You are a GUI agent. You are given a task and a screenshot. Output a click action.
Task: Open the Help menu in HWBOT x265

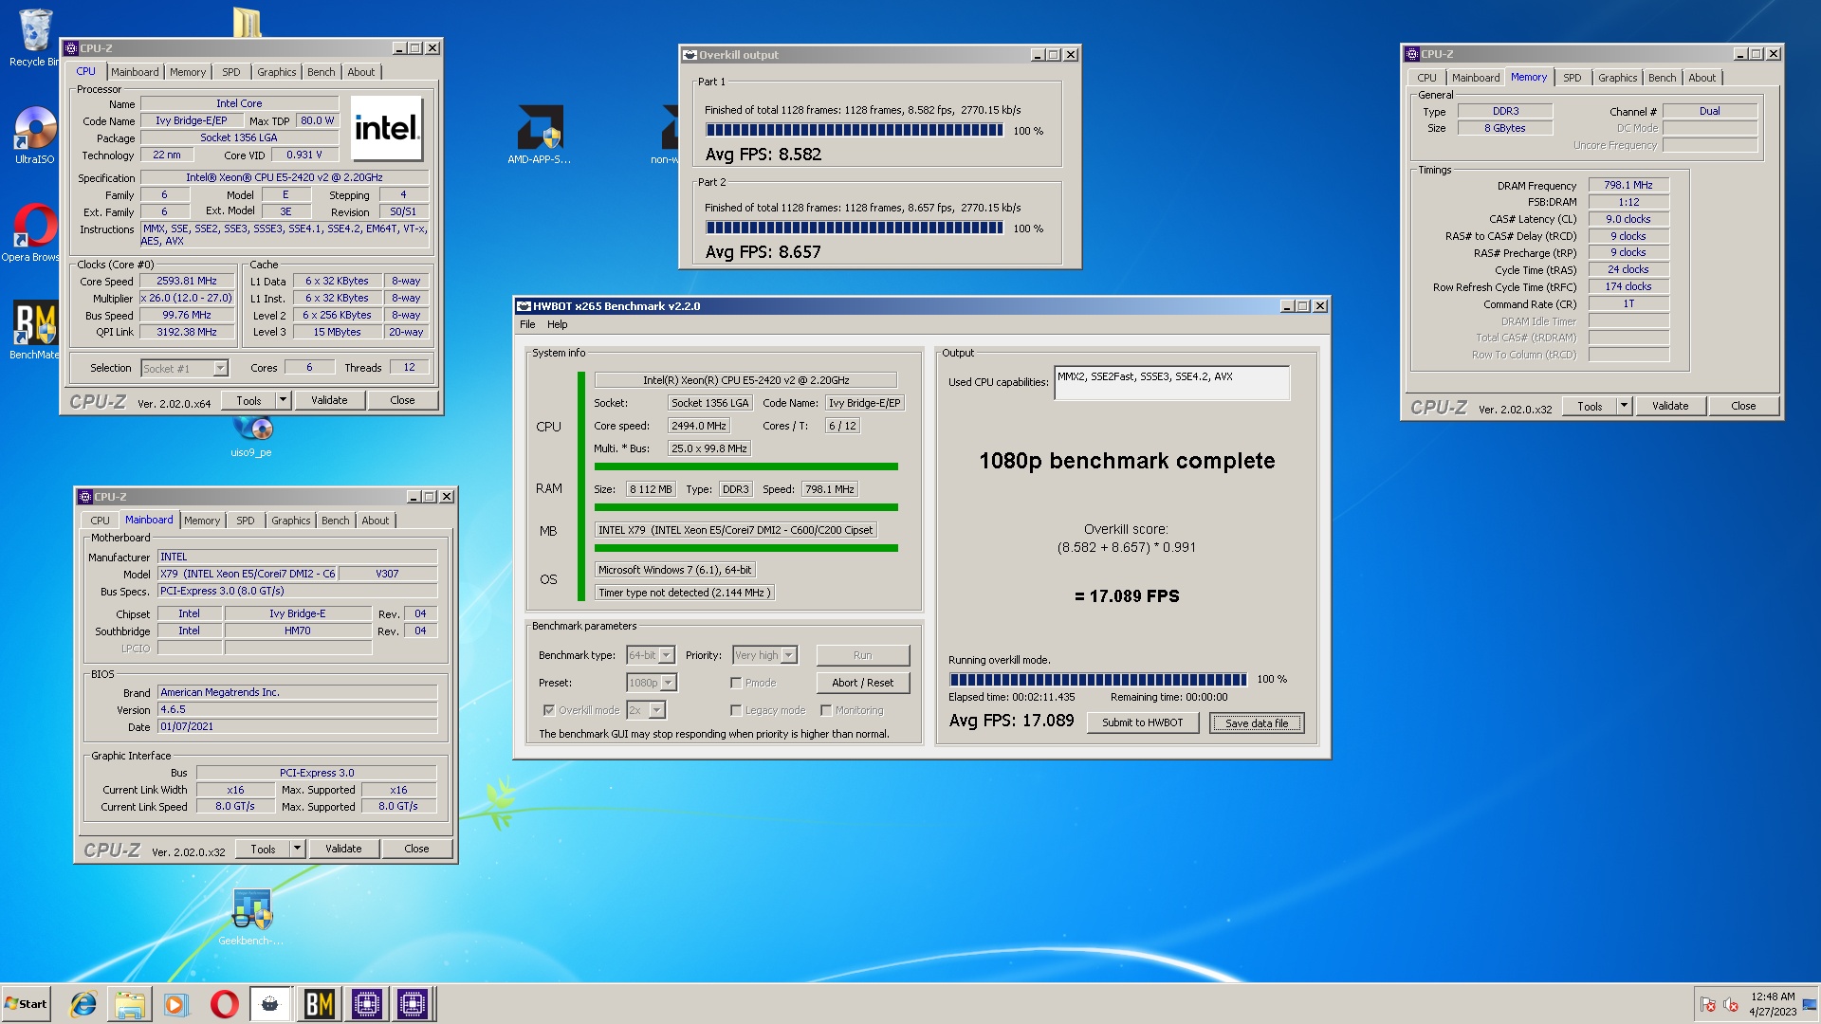[558, 324]
